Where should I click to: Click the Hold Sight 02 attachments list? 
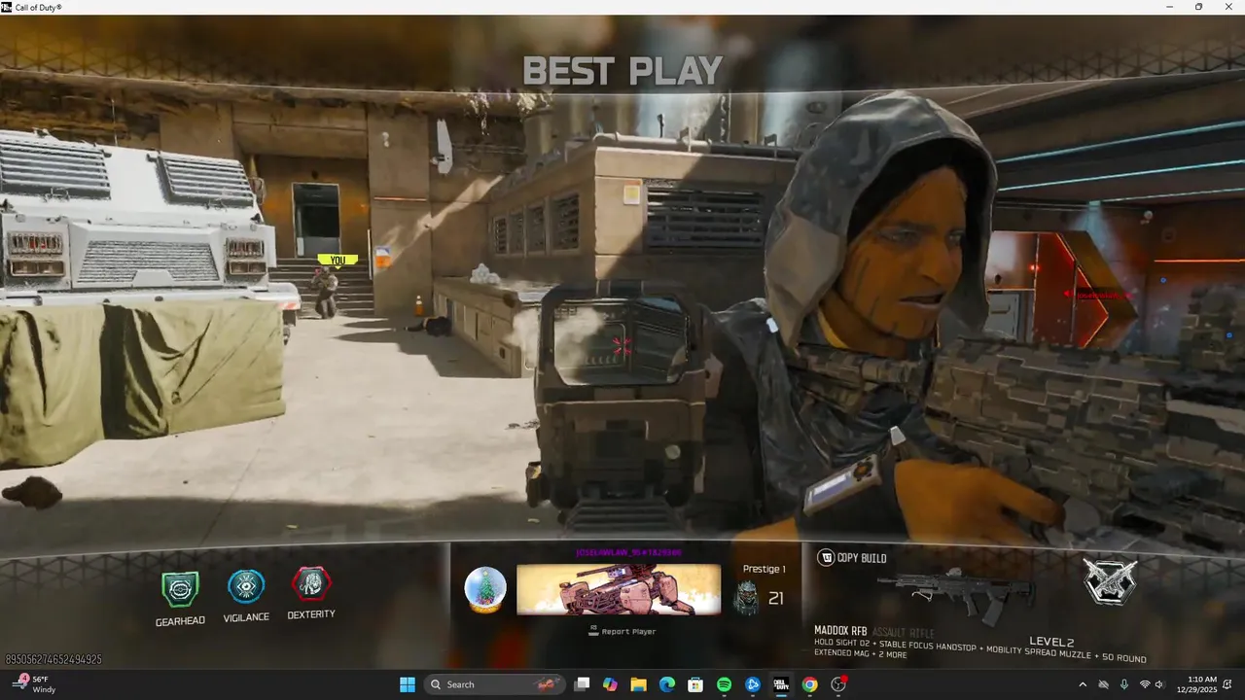tap(979, 651)
